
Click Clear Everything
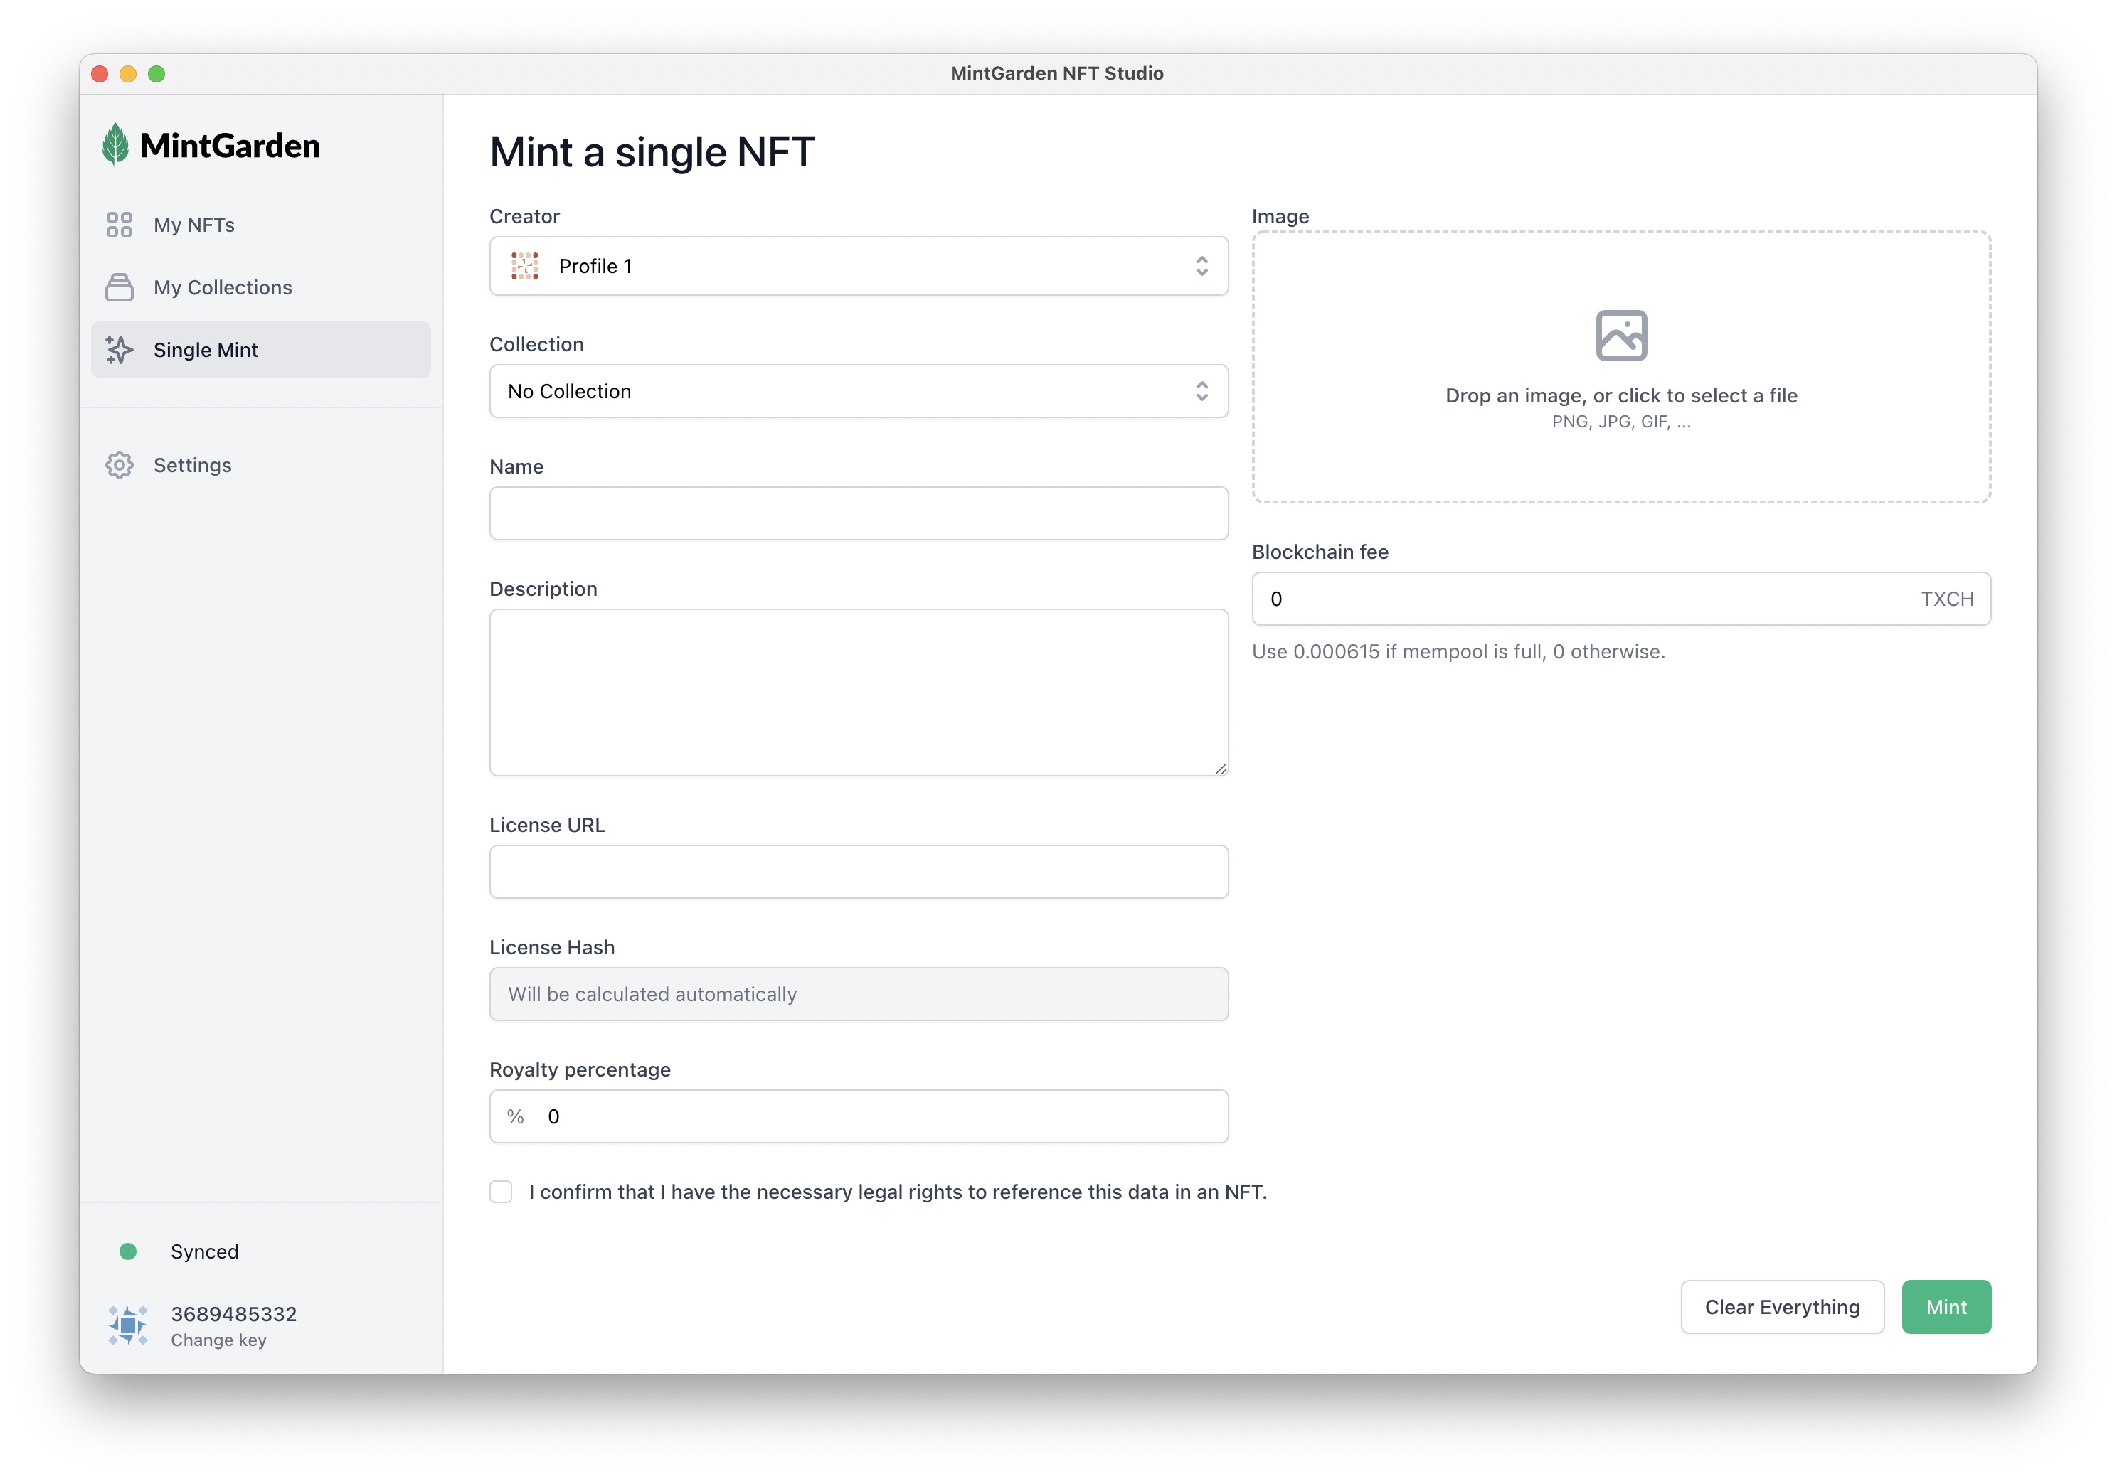click(x=1781, y=1307)
